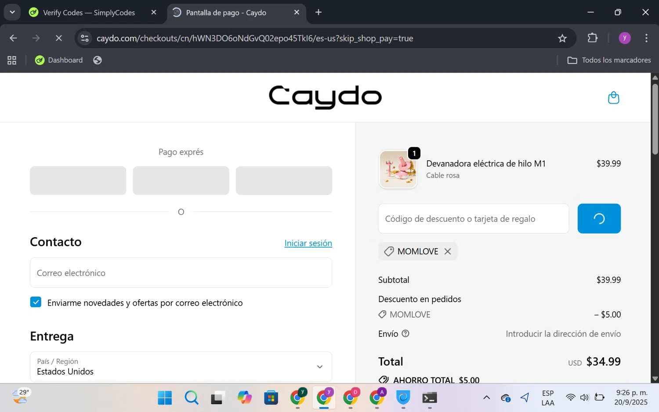Open the Chrome profile avatar
659x412 pixels.
click(624, 38)
